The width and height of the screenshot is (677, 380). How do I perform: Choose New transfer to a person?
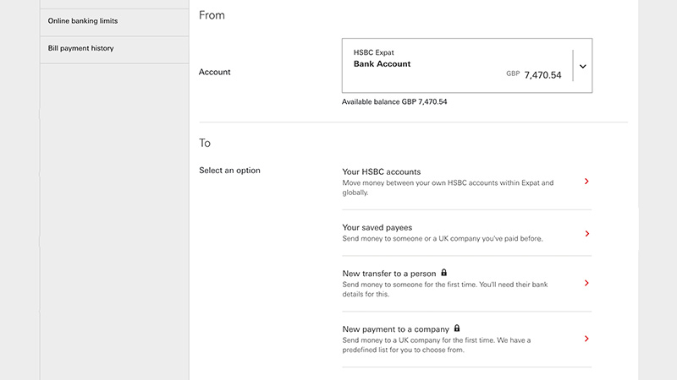(467, 284)
